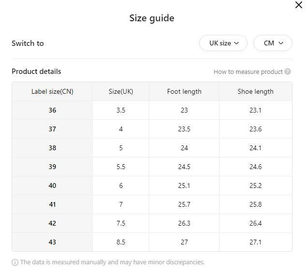
Task: Click label size 43 cell
Action: pyautogui.click(x=52, y=242)
